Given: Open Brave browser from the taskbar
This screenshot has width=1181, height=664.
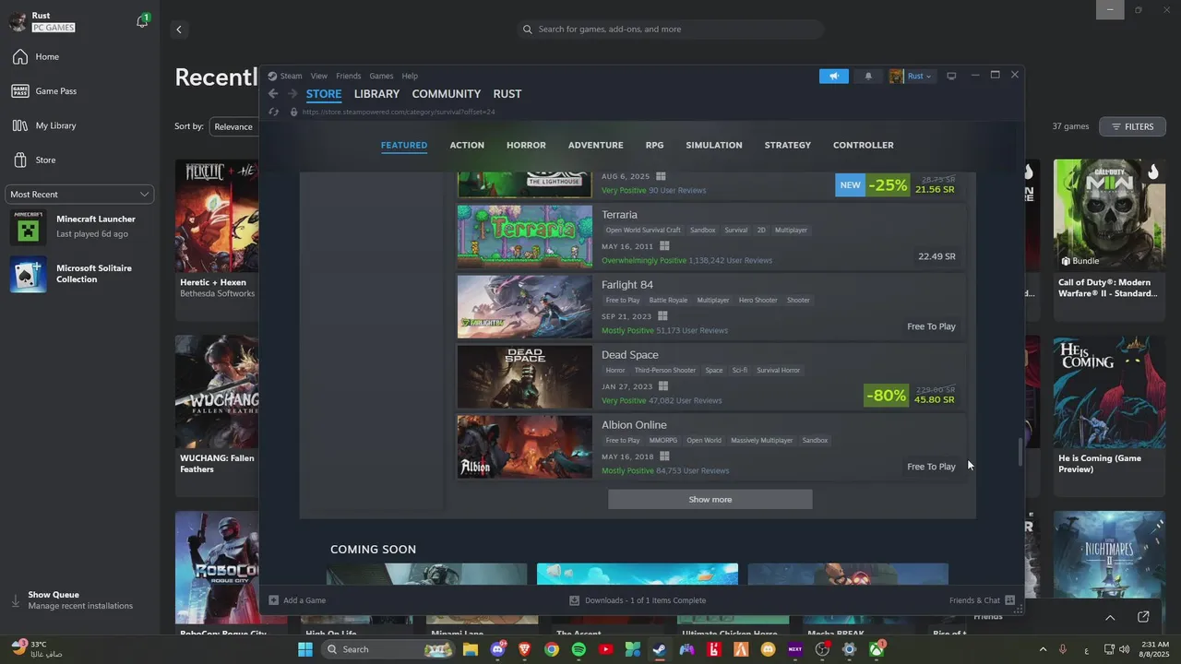Looking at the screenshot, I should pos(524,649).
